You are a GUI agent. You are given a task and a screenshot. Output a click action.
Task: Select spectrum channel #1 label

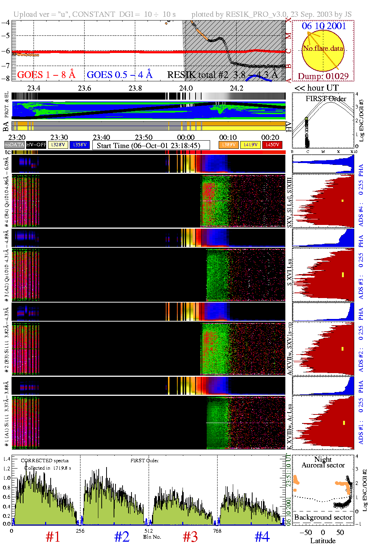[x=53, y=537]
